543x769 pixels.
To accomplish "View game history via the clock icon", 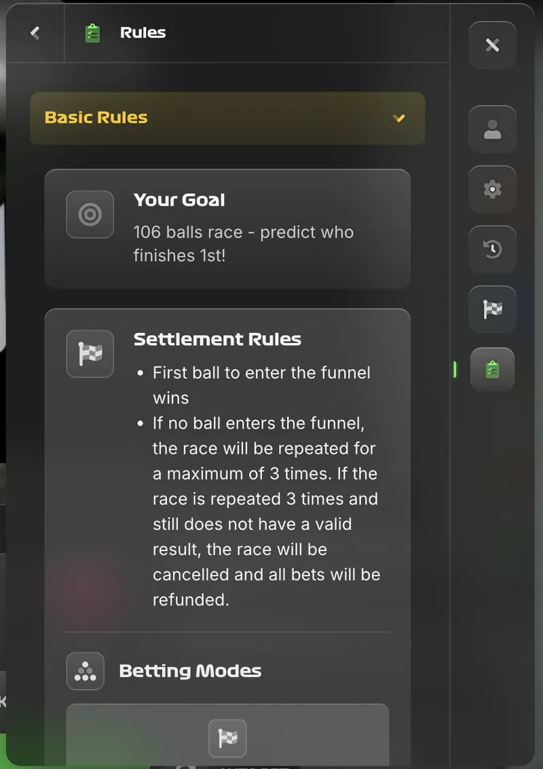I will pos(492,249).
